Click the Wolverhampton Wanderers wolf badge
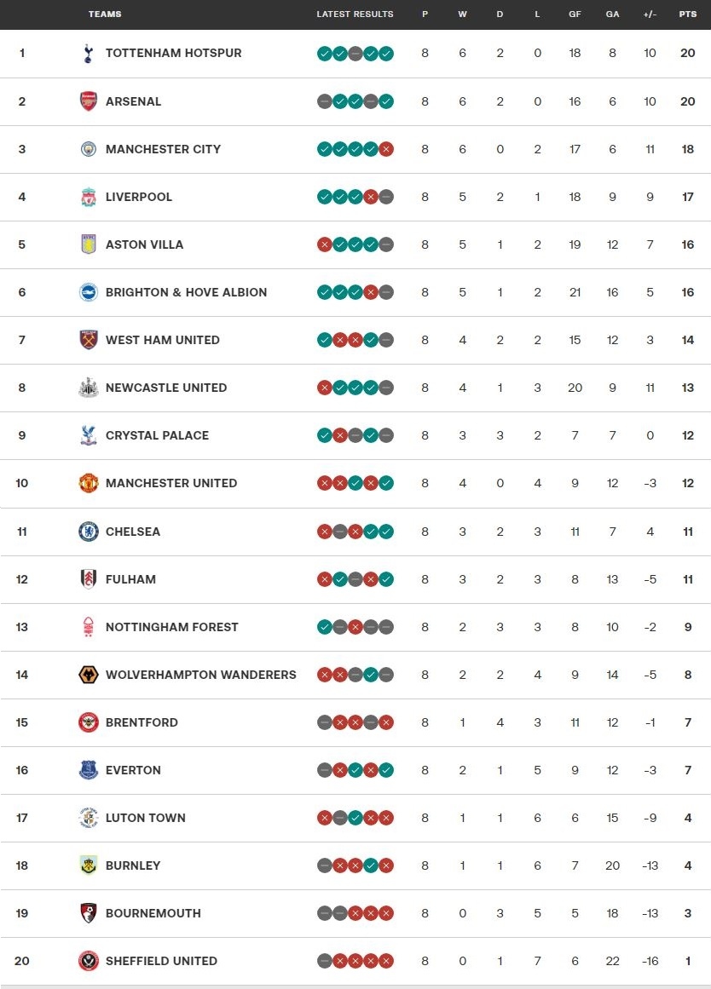This screenshot has height=989, width=711. click(x=89, y=675)
